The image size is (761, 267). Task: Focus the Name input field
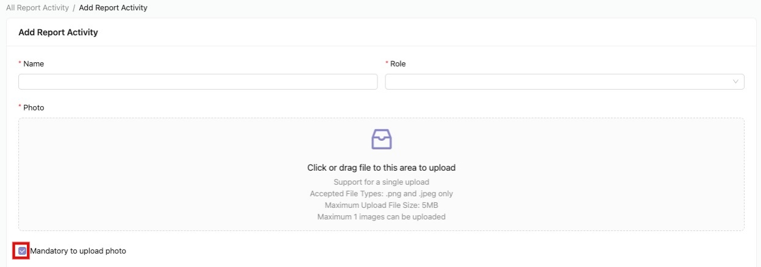click(x=198, y=82)
